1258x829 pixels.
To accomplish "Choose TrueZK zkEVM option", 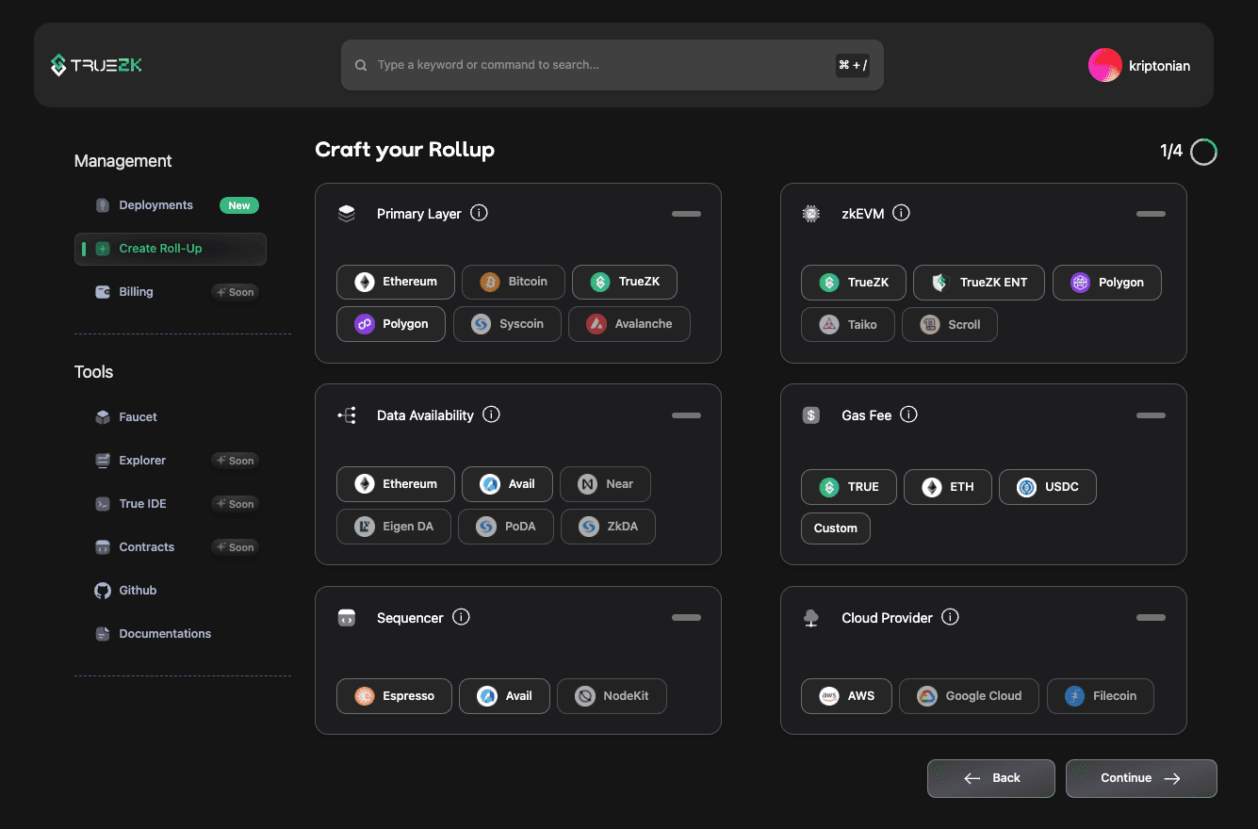I will [854, 283].
